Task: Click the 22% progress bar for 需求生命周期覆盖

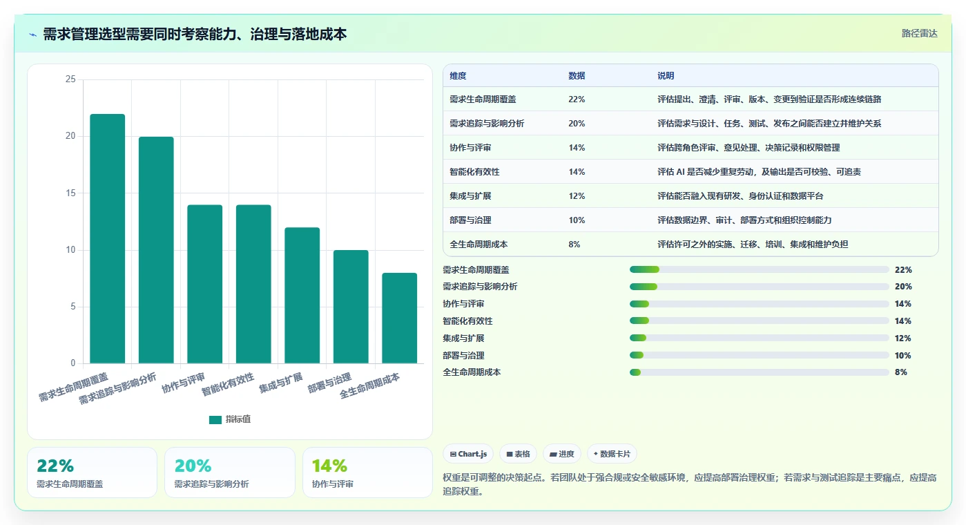Action: [760, 269]
